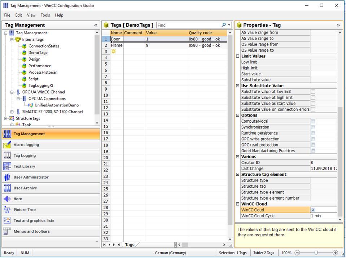The image size is (346, 258).
Task: Click the Value column header
Action: [167, 33]
